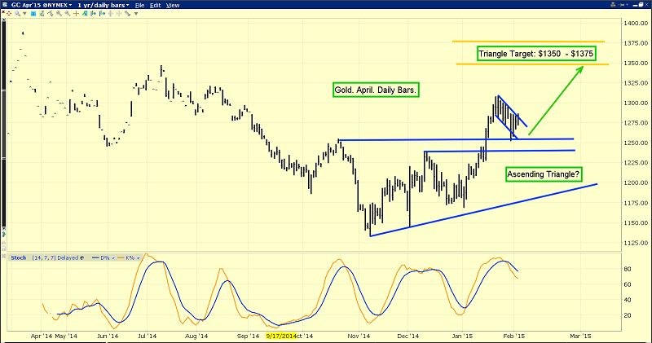Click the [14, 7, 7] Delayed parameters
The image size is (652, 343).
pyautogui.click(x=55, y=257)
